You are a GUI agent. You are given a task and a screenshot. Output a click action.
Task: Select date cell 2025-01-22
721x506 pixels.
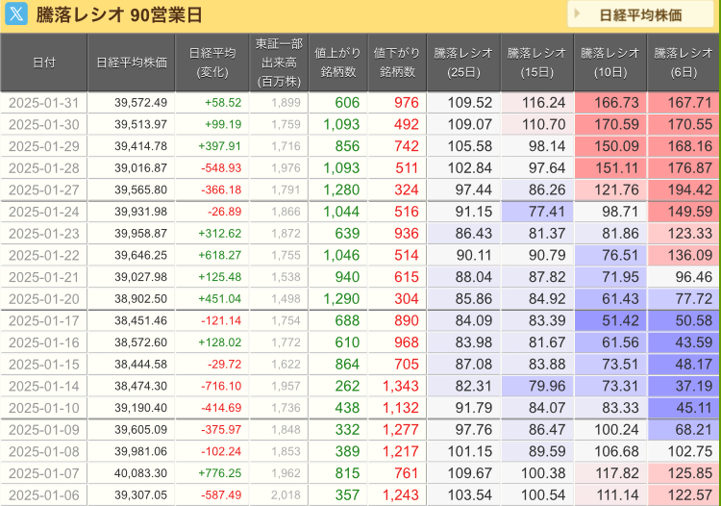point(43,255)
